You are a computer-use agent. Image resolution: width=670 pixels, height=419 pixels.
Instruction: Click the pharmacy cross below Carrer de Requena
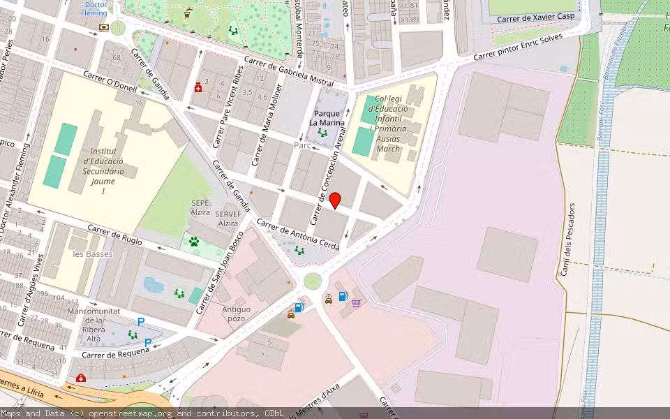click(80, 378)
